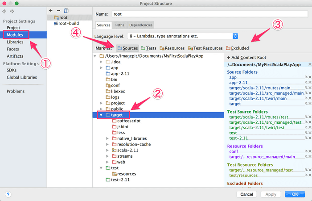Collapse the target folder tree node
312x201 pixels.
tap(101, 115)
